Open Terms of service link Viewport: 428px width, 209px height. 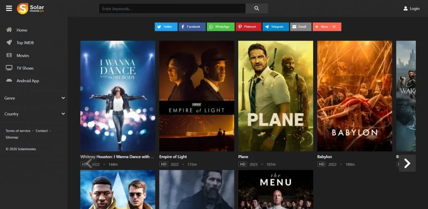pos(18,131)
